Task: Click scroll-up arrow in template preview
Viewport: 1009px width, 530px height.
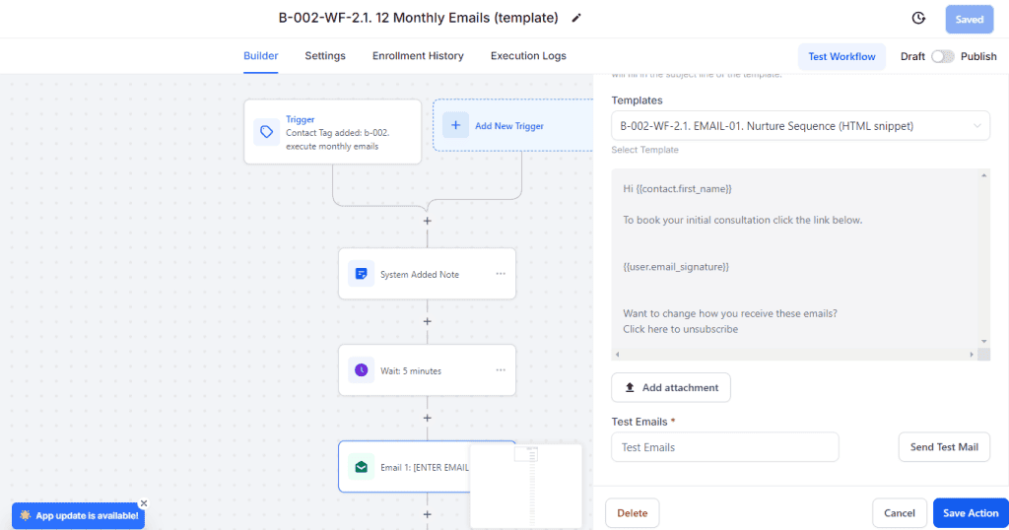Action: tap(984, 175)
